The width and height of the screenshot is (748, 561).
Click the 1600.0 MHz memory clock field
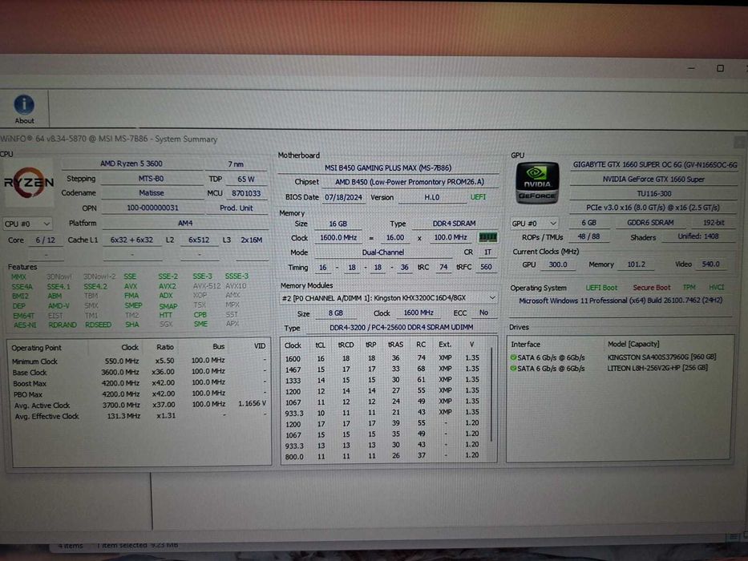coord(338,237)
